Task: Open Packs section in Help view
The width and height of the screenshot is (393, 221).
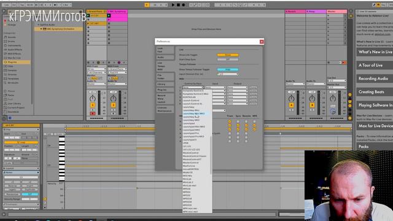Action: click(375, 146)
